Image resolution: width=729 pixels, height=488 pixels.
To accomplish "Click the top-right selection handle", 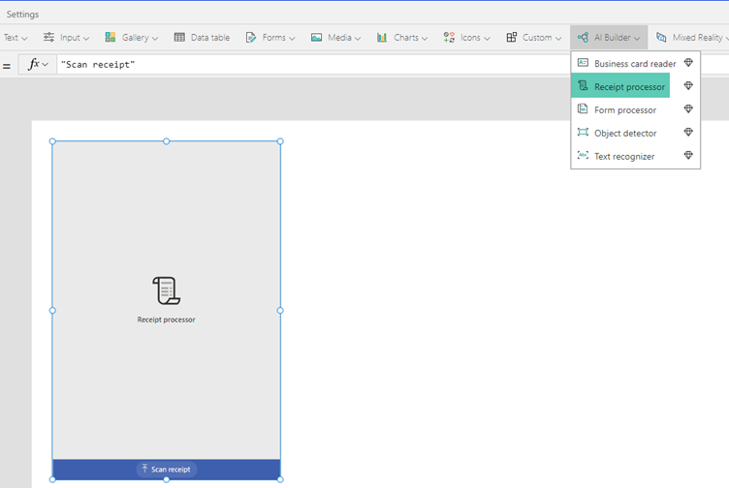I will pos(280,141).
